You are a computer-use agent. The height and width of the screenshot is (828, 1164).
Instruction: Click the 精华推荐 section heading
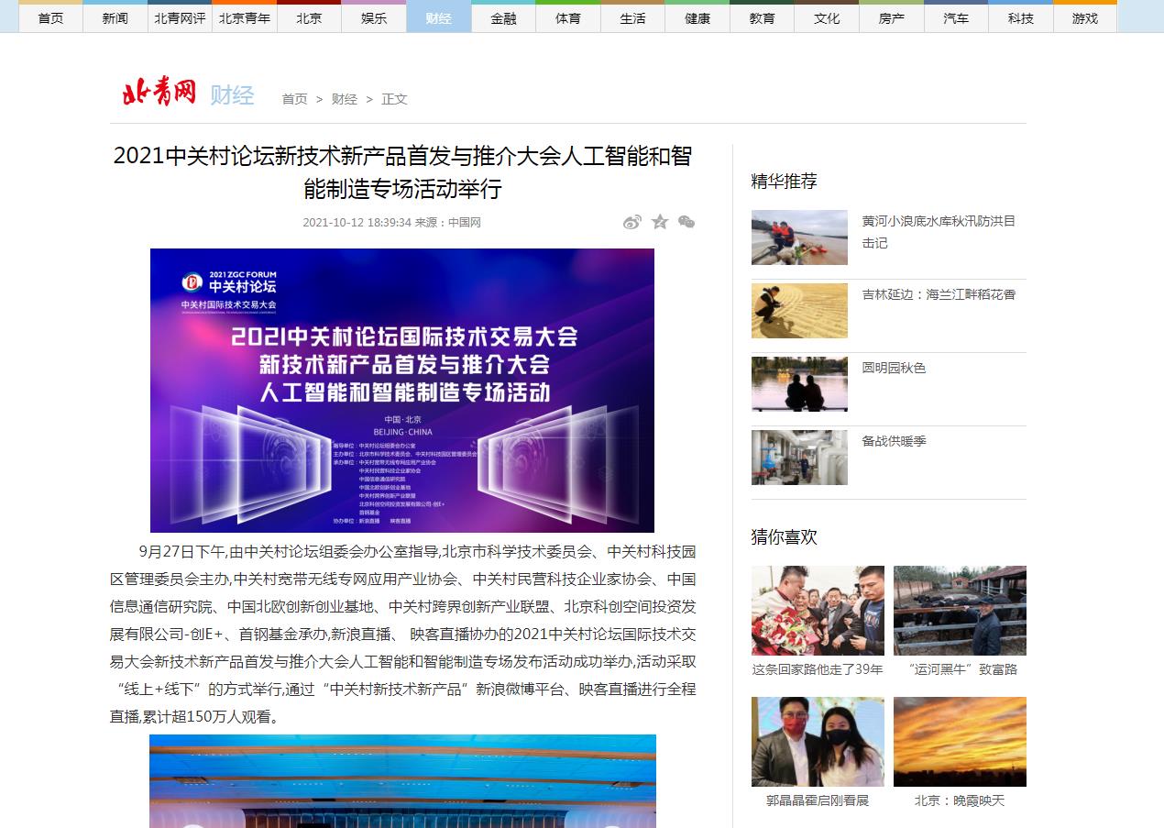(784, 182)
